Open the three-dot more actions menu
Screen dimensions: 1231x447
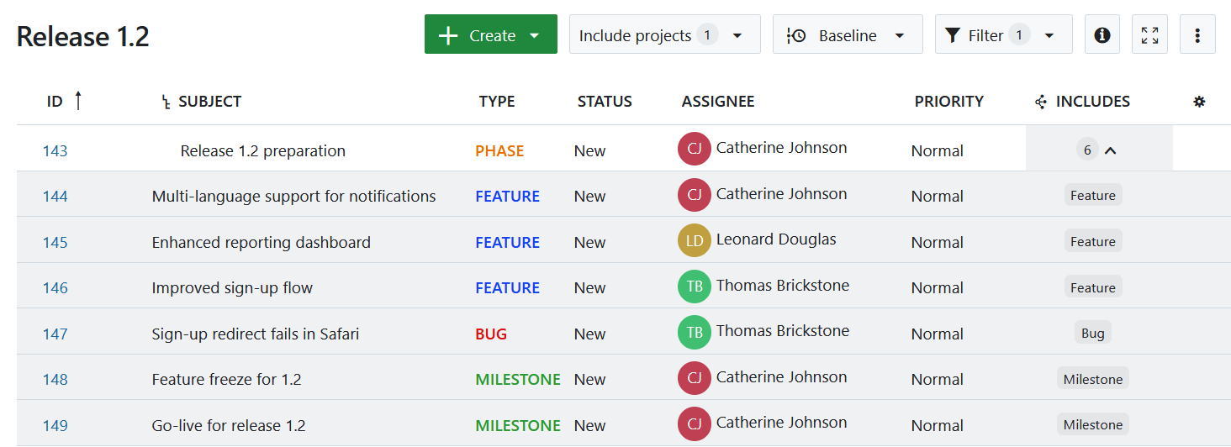1197,35
